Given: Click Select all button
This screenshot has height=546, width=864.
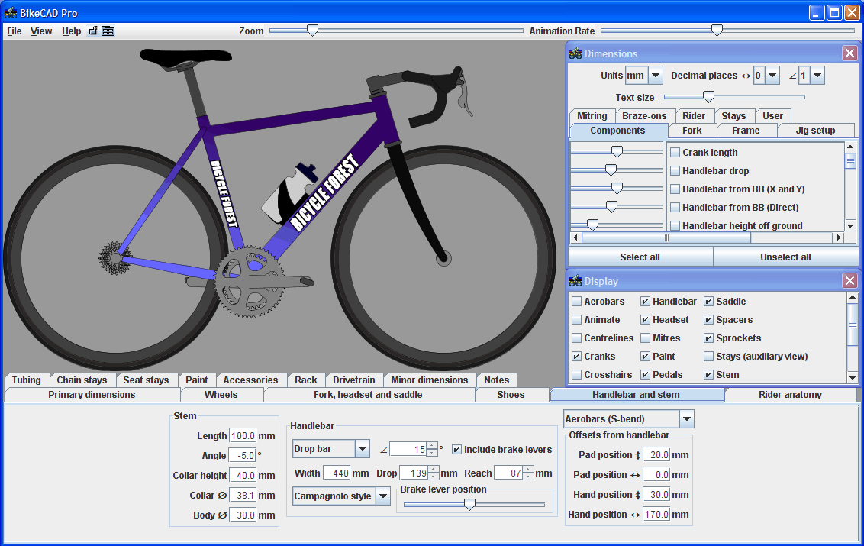Looking at the screenshot, I should click(x=640, y=257).
